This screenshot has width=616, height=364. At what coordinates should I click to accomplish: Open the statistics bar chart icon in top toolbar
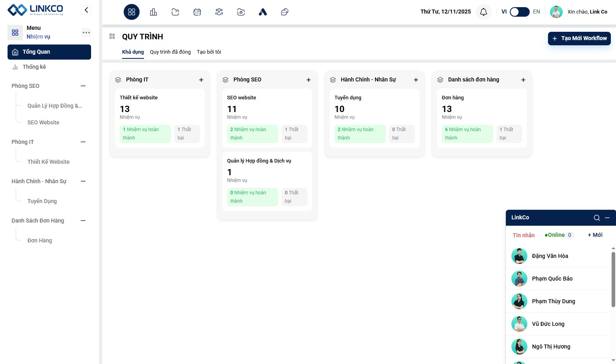coord(154,12)
